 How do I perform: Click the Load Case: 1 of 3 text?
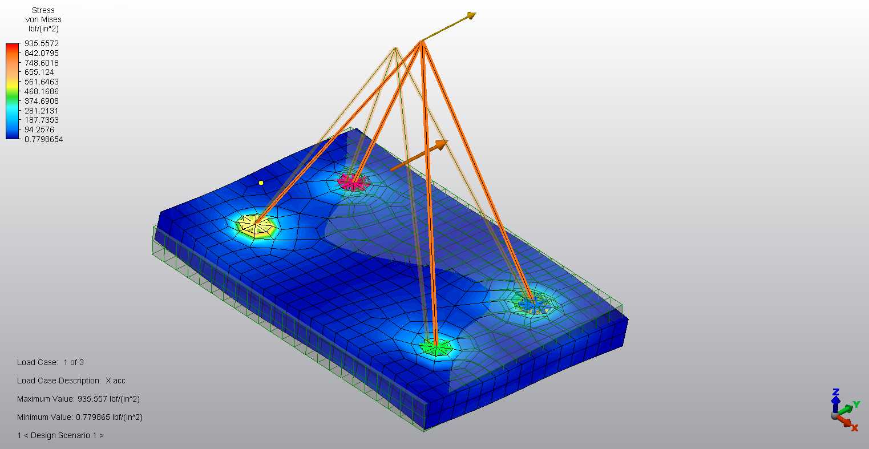51,362
